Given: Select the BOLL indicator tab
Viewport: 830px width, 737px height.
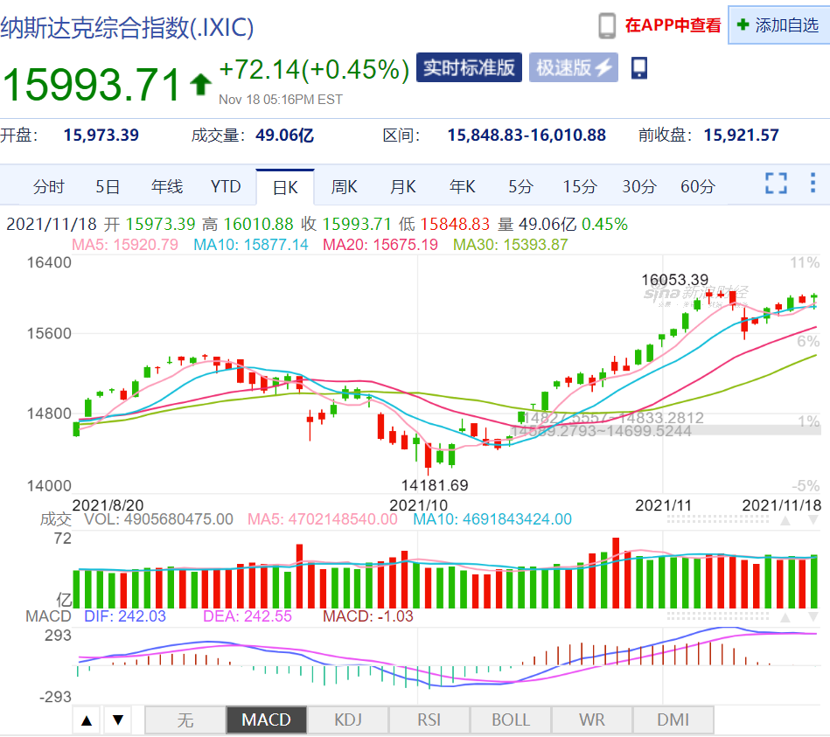Looking at the screenshot, I should (510, 720).
